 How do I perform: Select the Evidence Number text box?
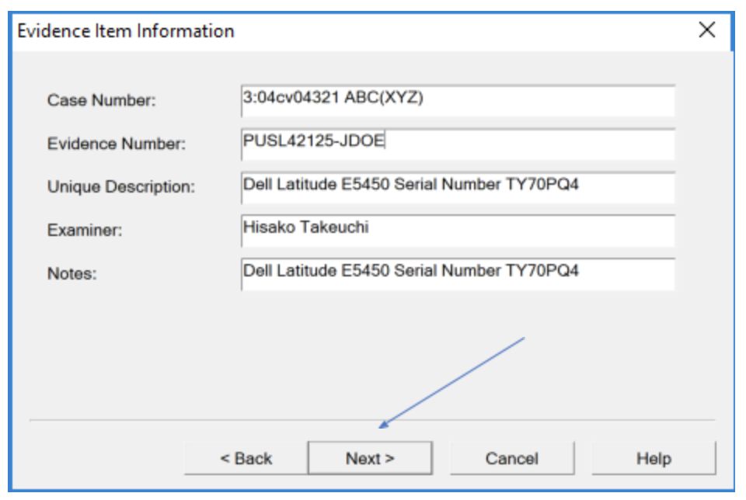point(458,144)
